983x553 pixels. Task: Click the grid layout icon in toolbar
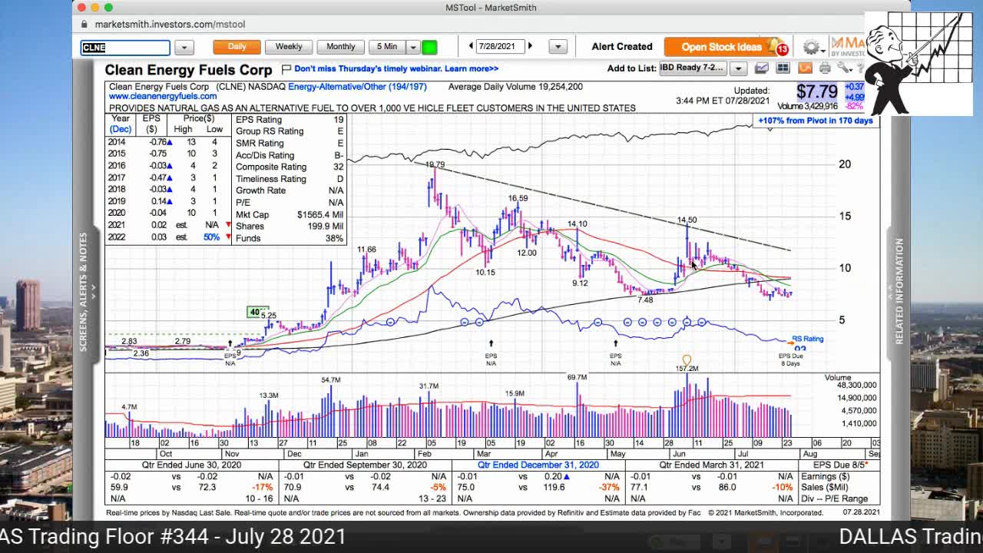tap(783, 68)
